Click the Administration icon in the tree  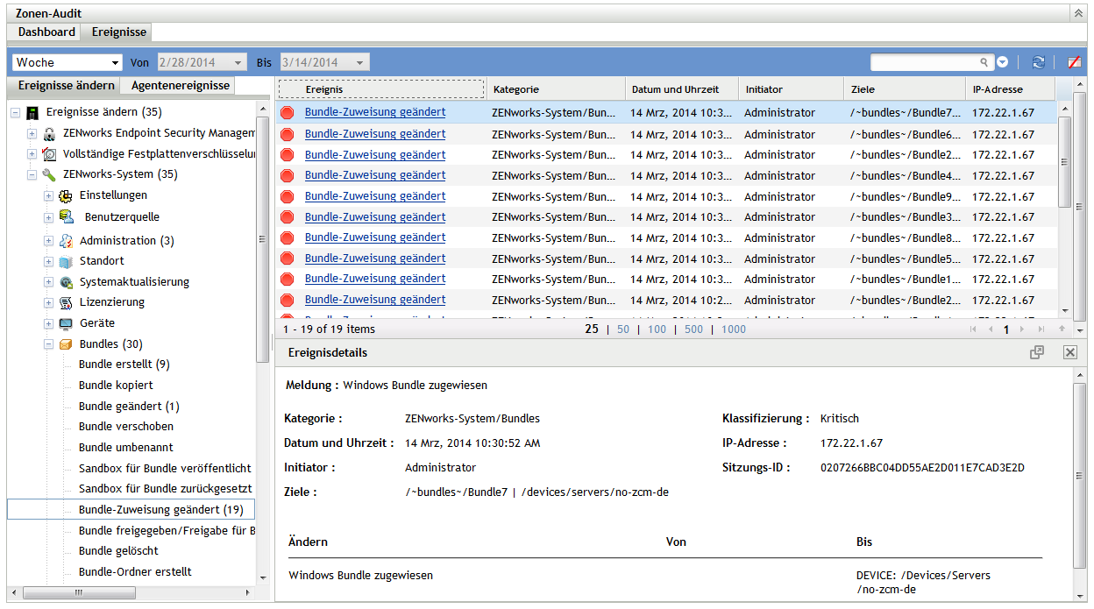(x=66, y=241)
